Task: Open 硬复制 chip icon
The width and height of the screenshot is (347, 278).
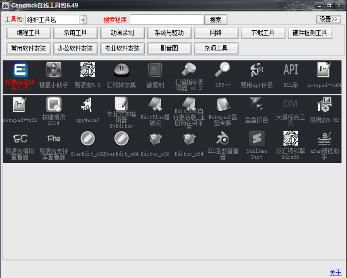Action: click(x=155, y=70)
